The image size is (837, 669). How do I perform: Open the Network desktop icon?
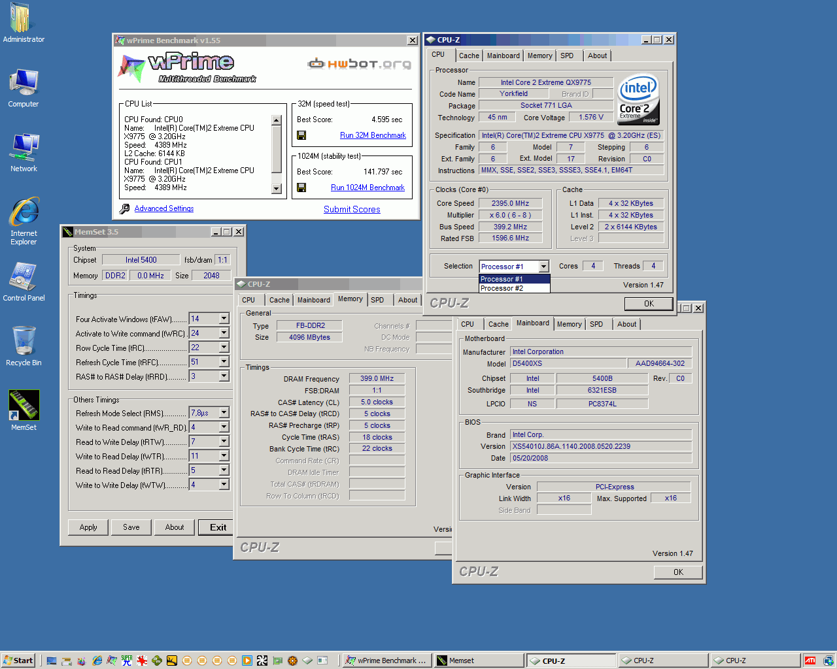[x=24, y=153]
